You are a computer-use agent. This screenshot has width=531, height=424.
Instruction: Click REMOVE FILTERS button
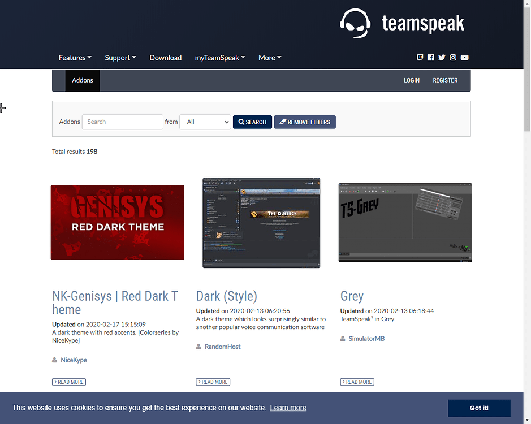click(305, 122)
